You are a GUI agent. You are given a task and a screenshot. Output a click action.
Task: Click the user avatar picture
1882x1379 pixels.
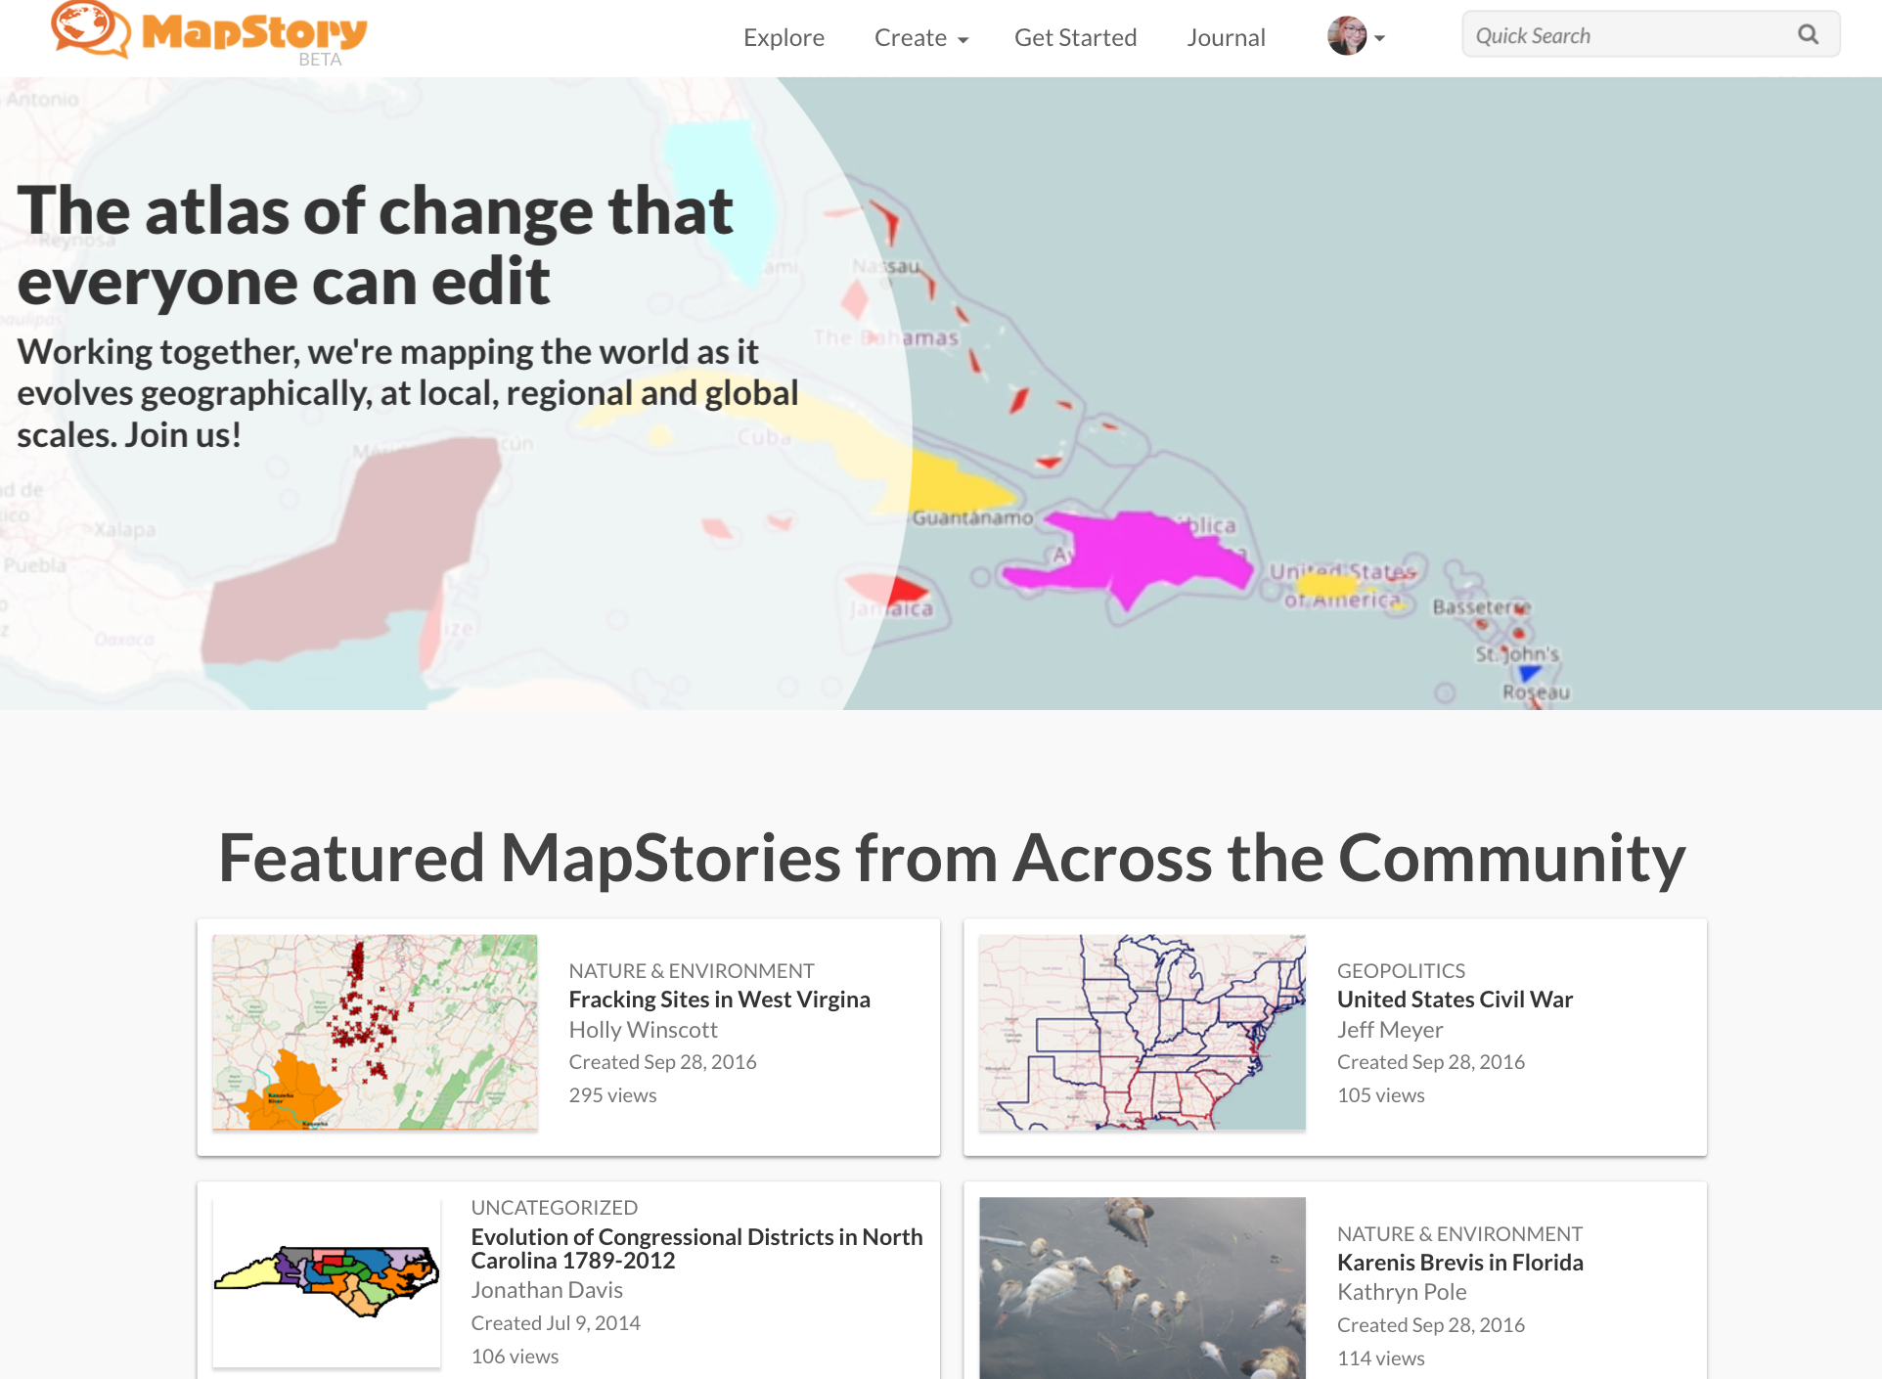[x=1347, y=36]
